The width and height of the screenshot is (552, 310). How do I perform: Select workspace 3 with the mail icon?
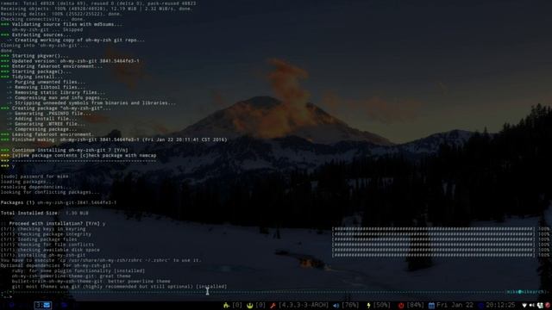point(43,305)
